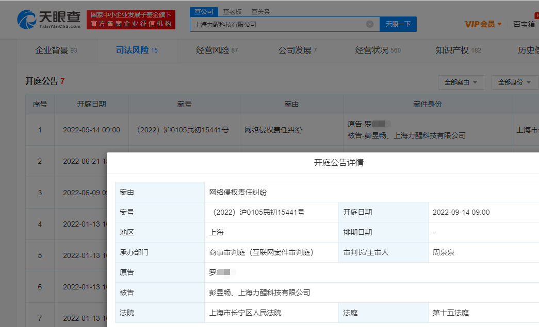Switch to the 查关系 search tab
The height and width of the screenshot is (327, 539).
(x=260, y=11)
